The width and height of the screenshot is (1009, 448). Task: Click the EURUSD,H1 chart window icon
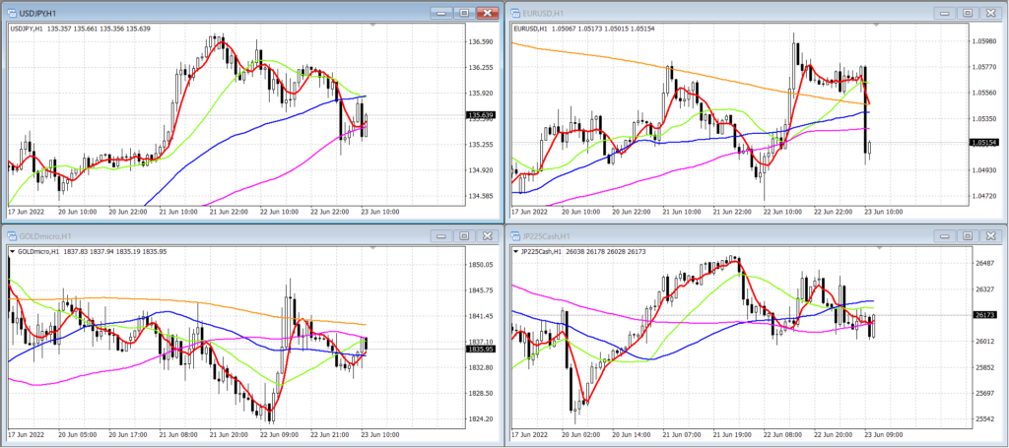pyautogui.click(x=516, y=12)
